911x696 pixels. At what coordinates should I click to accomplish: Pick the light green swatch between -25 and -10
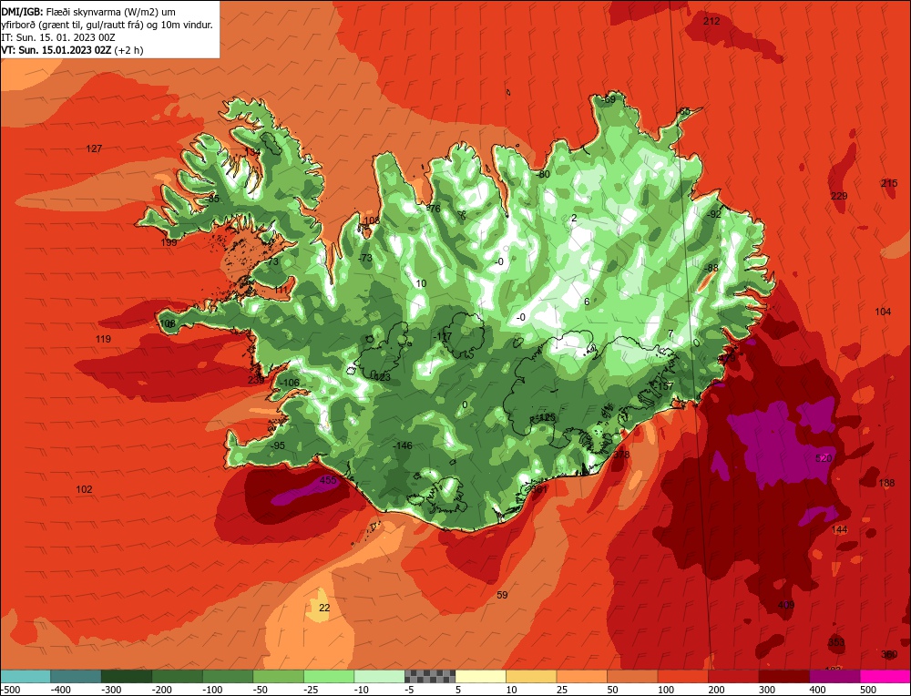[x=329, y=676]
